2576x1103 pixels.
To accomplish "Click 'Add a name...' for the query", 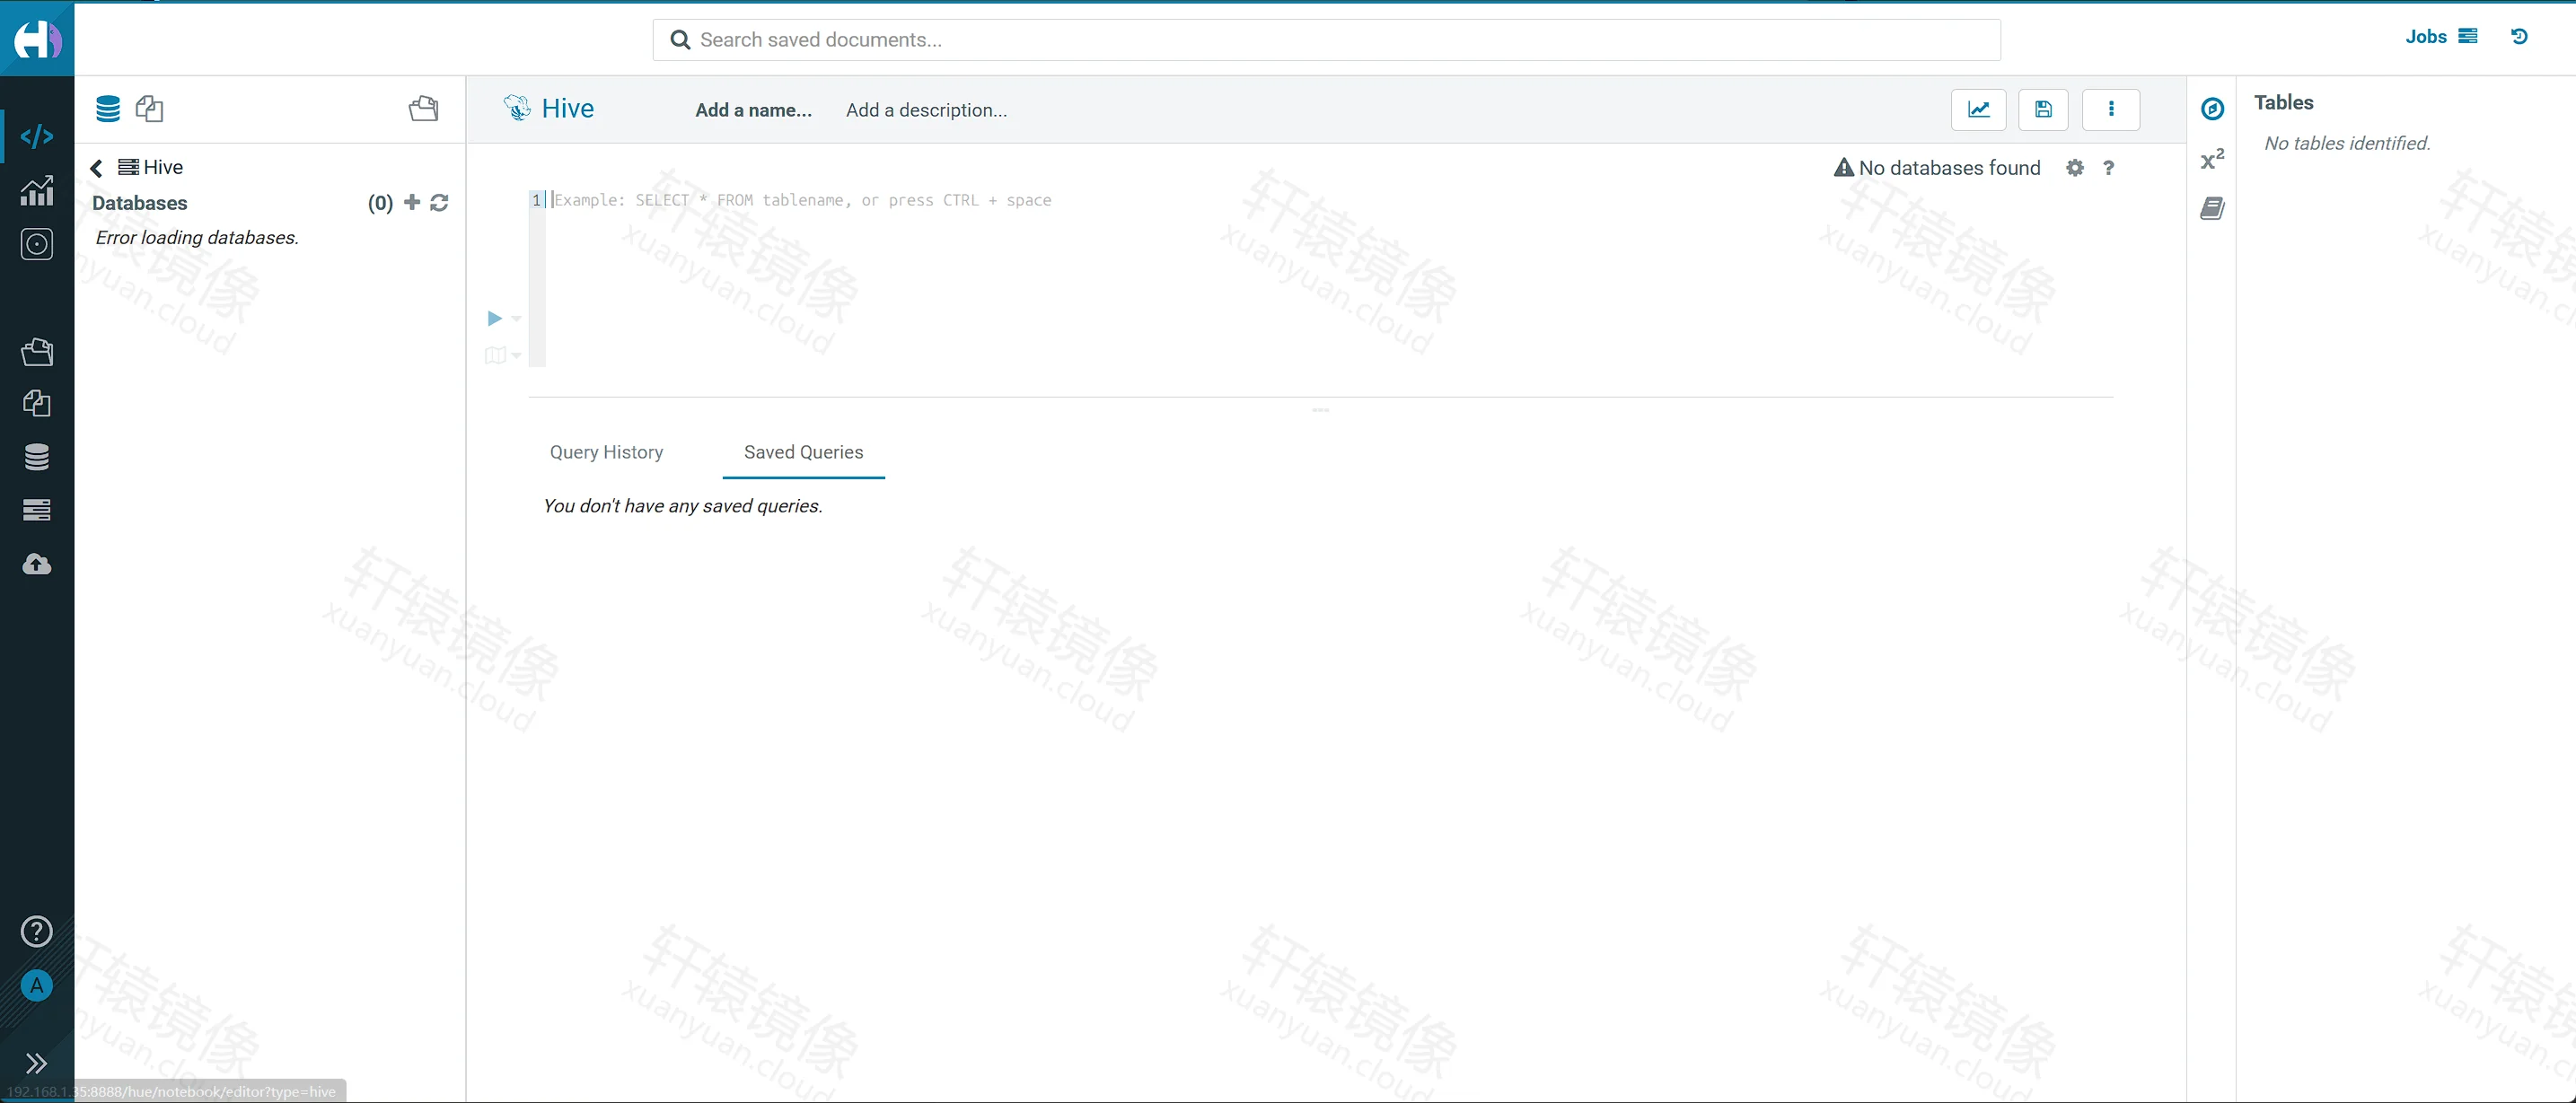I will coord(754,110).
